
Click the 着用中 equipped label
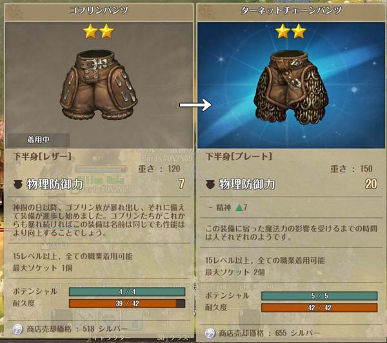tap(39, 140)
